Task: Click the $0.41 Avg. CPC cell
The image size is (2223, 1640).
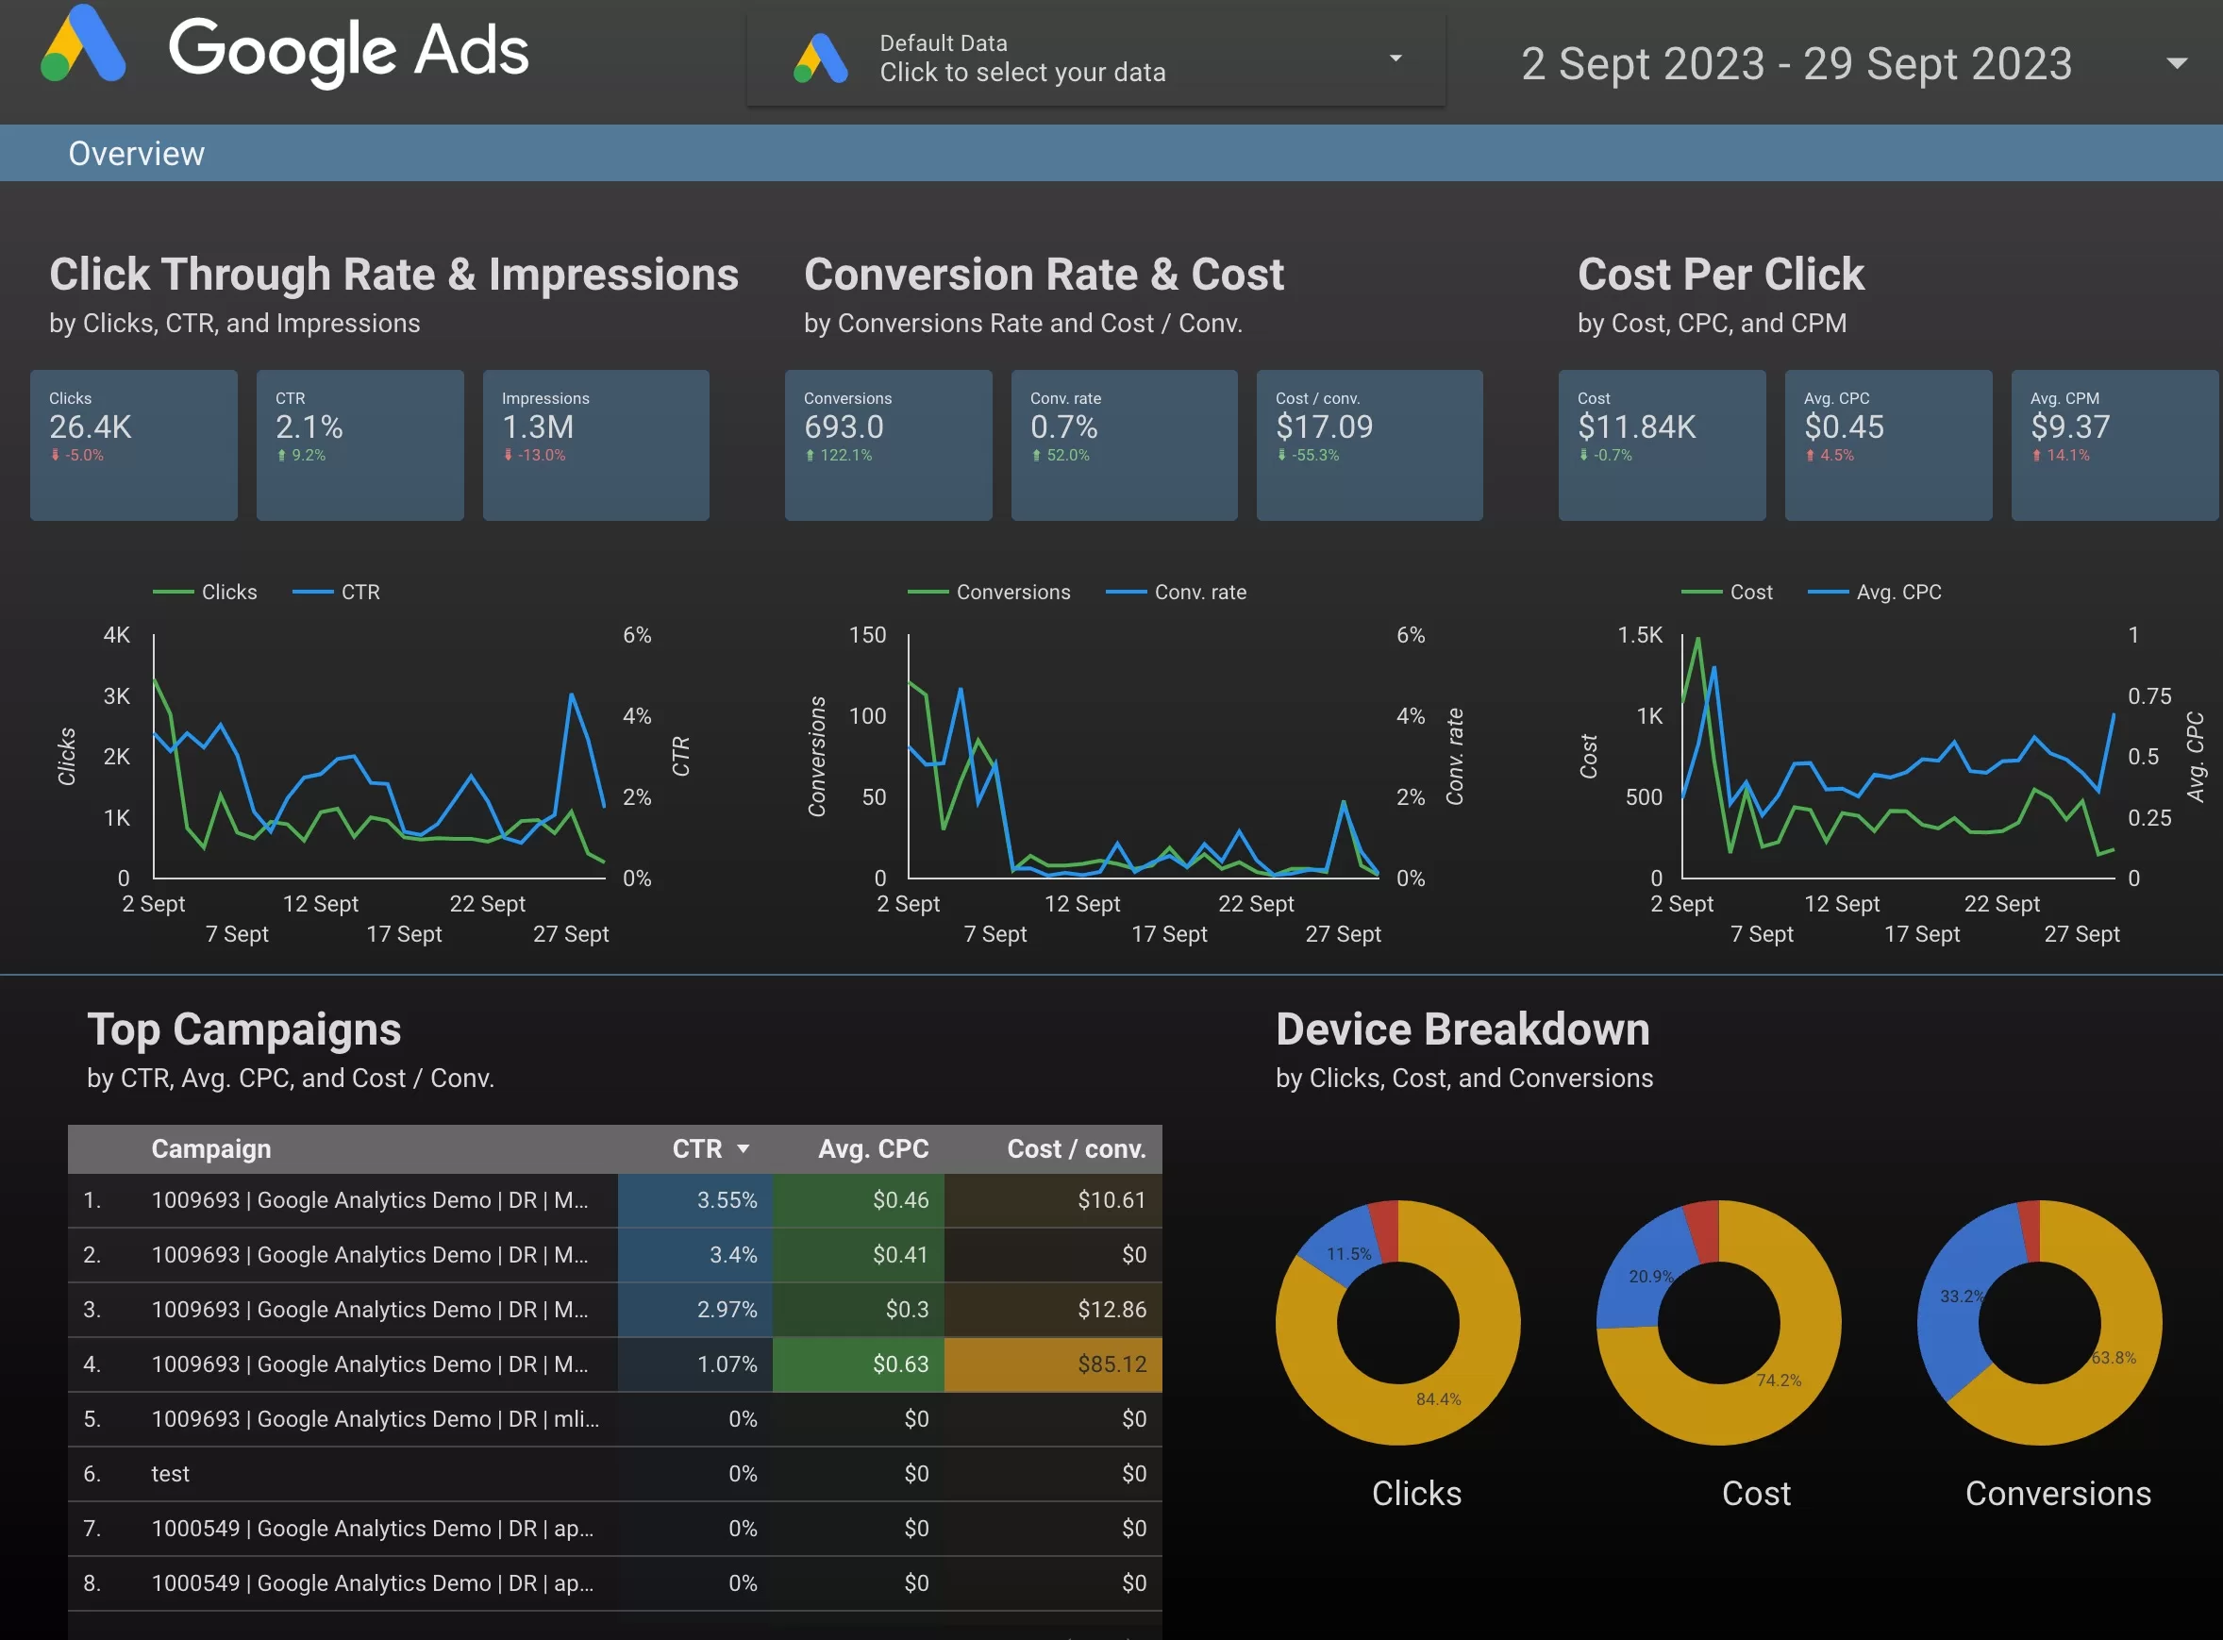Action: tap(859, 1255)
